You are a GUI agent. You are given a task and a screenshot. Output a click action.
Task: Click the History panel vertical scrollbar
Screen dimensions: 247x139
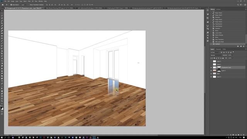[246, 39]
